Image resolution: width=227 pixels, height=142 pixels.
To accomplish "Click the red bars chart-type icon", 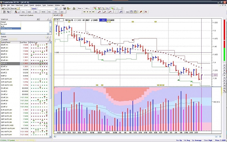I will (x=146, y=12).
